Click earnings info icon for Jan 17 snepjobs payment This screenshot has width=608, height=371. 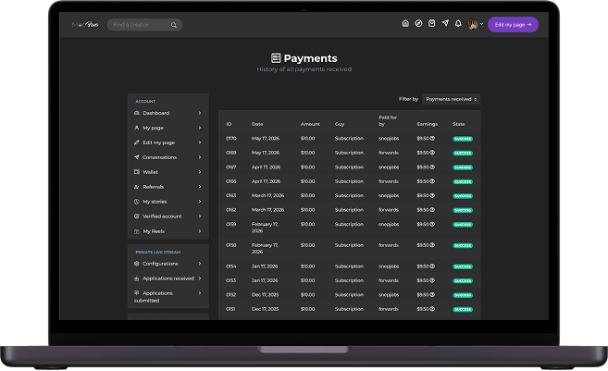(432, 266)
